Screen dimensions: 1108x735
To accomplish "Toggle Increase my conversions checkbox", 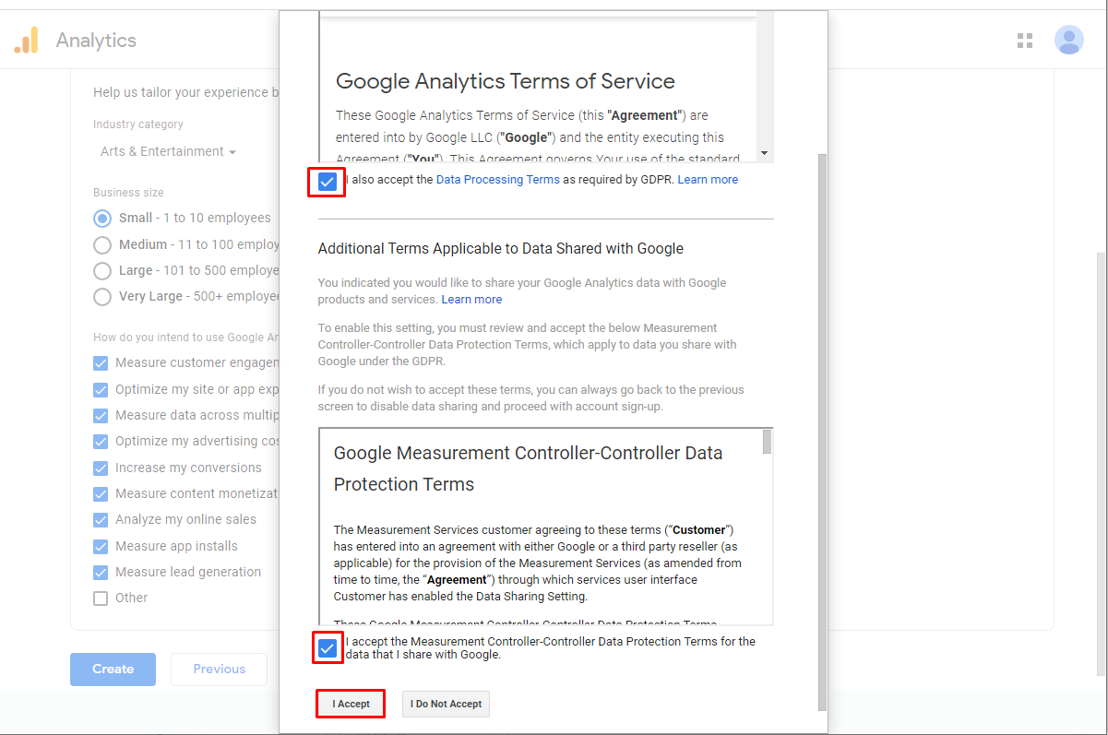I will [x=101, y=468].
